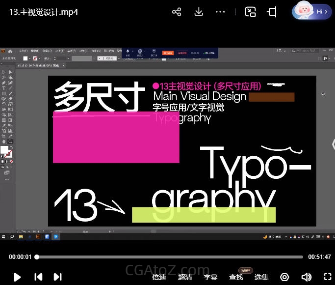The height and width of the screenshot is (285, 335).
Task: Download the video using the download icon
Action: [x=199, y=12]
